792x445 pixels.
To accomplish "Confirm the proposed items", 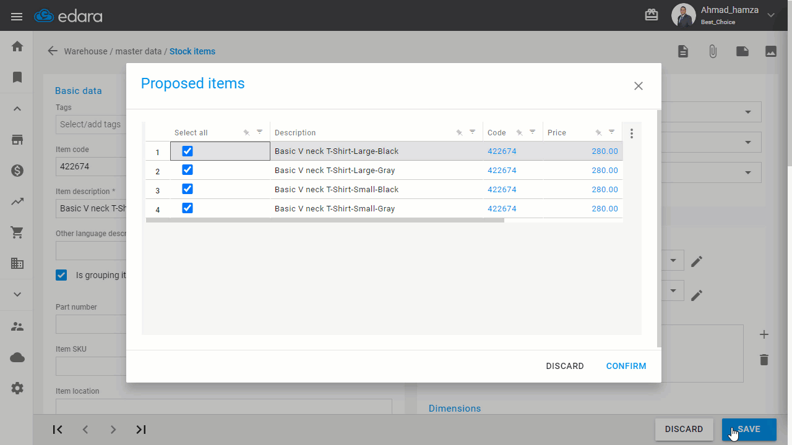I will click(626, 366).
